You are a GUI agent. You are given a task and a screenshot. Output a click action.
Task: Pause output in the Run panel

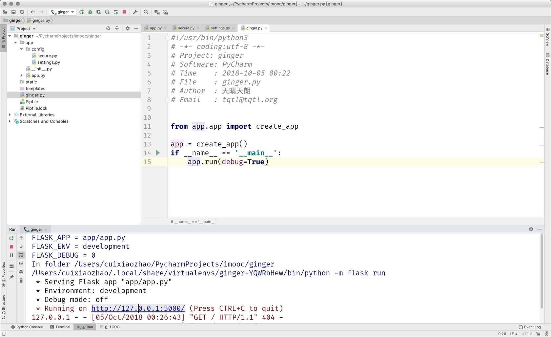click(x=11, y=255)
